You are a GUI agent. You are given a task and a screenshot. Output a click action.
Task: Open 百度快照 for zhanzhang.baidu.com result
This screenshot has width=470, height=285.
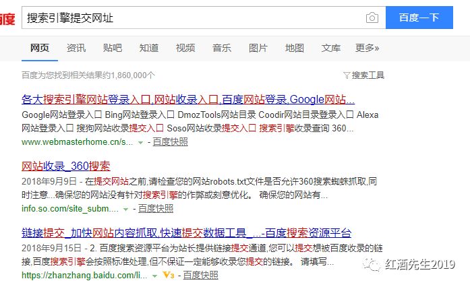(200, 275)
